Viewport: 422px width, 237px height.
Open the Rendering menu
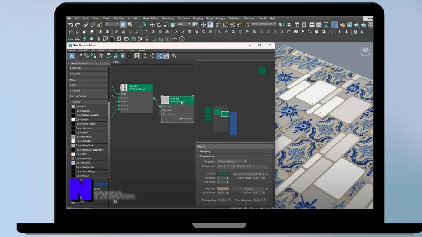pyautogui.click(x=168, y=18)
